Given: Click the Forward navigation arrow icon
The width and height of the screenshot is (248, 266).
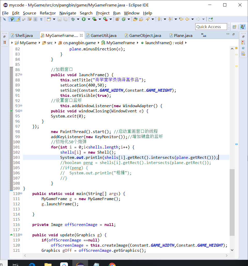Looking at the screenshot, I should coord(198,19).
